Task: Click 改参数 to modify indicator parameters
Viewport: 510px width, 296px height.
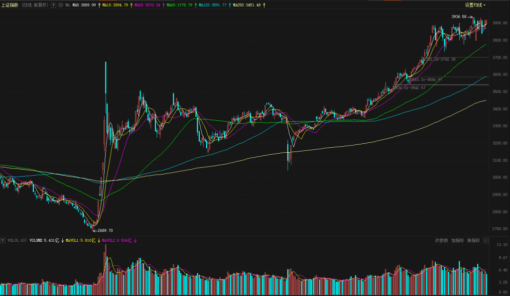Action: (441, 241)
